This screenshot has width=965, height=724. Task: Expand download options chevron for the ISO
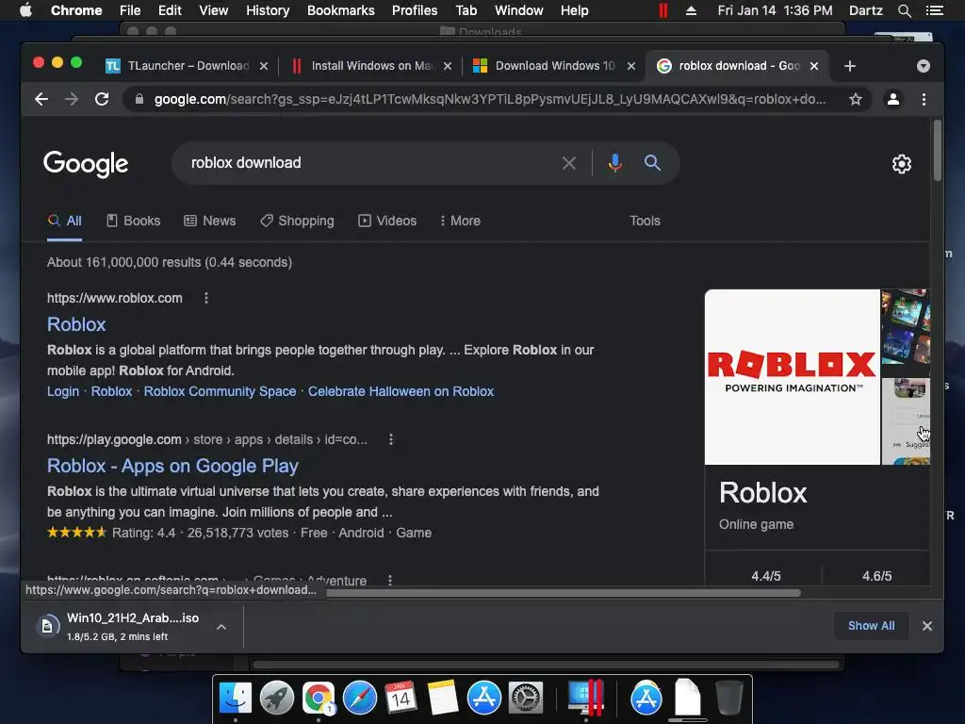[x=221, y=627]
